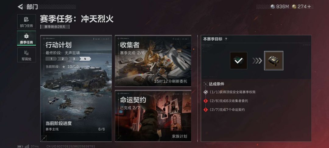Screen dimensions: 329x148
Task: Select the completed checkmark reward box
Action: tap(239, 61)
